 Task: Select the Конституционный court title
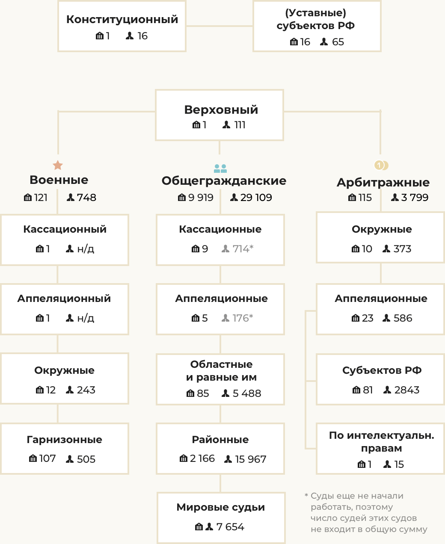click(122, 19)
